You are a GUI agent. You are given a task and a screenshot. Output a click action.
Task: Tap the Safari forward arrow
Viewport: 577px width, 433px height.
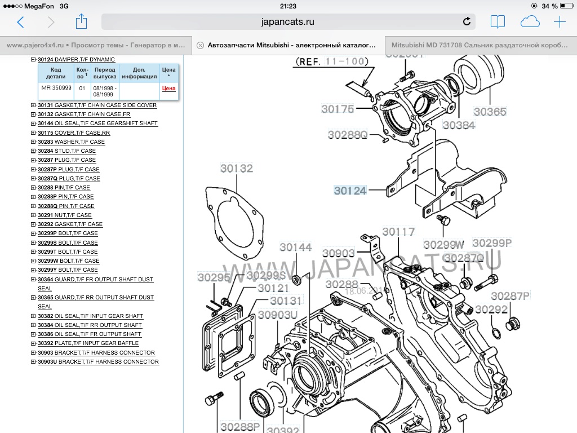(x=51, y=22)
